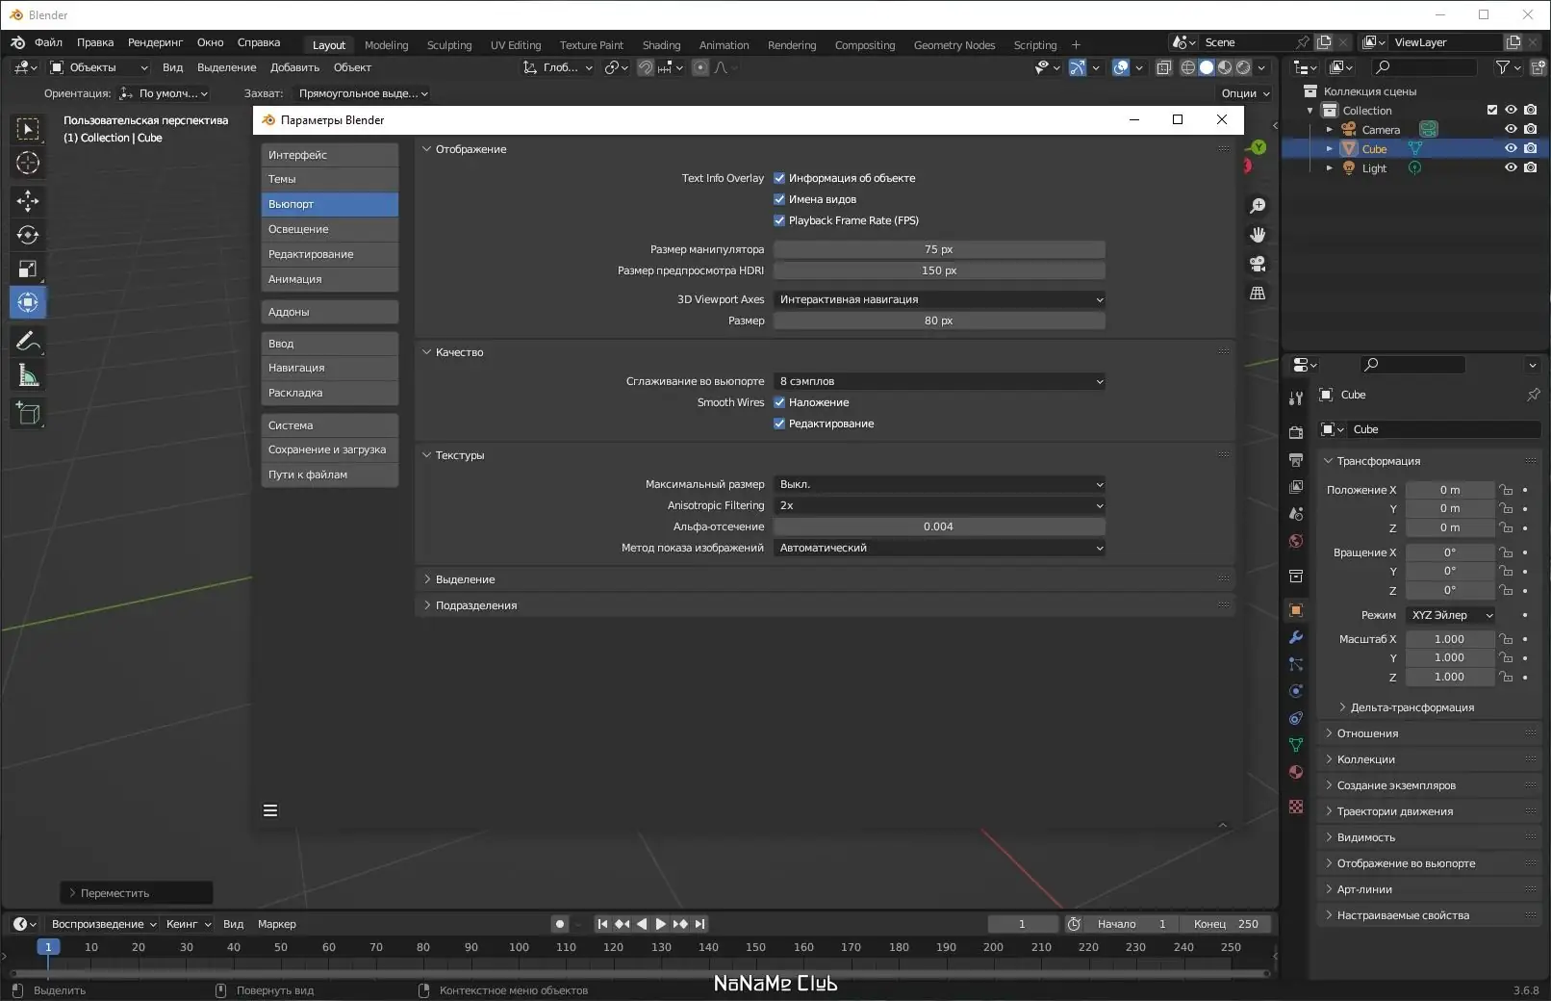Click the timeline play forward button

tap(660, 924)
